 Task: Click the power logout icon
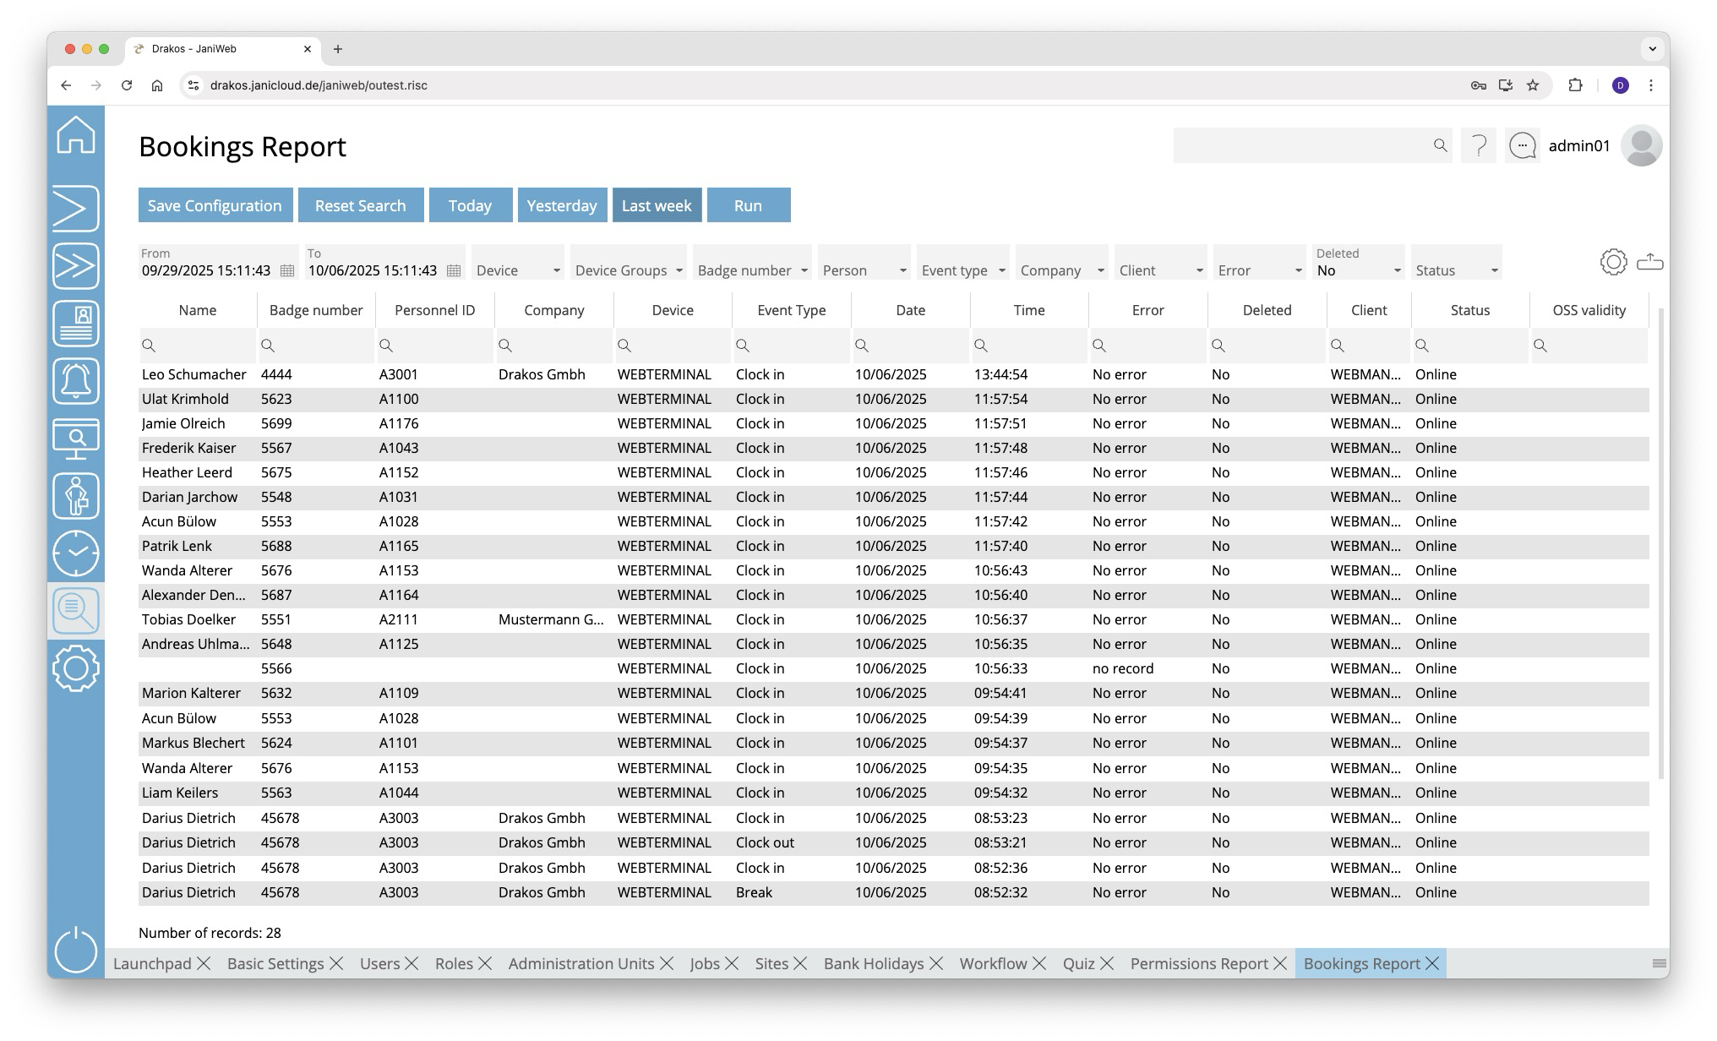point(76,949)
